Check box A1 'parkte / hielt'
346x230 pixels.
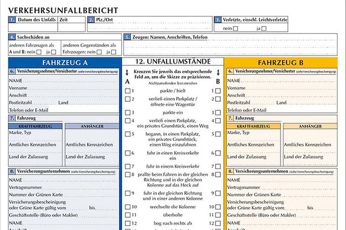[128, 91]
